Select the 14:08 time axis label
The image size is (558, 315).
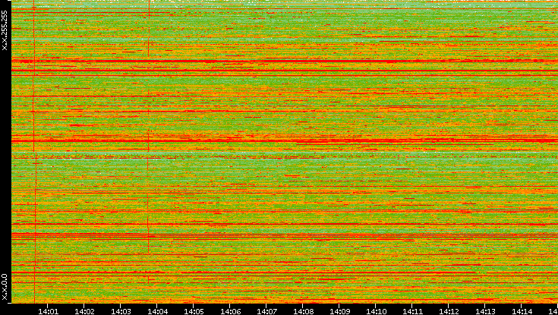[x=303, y=311]
